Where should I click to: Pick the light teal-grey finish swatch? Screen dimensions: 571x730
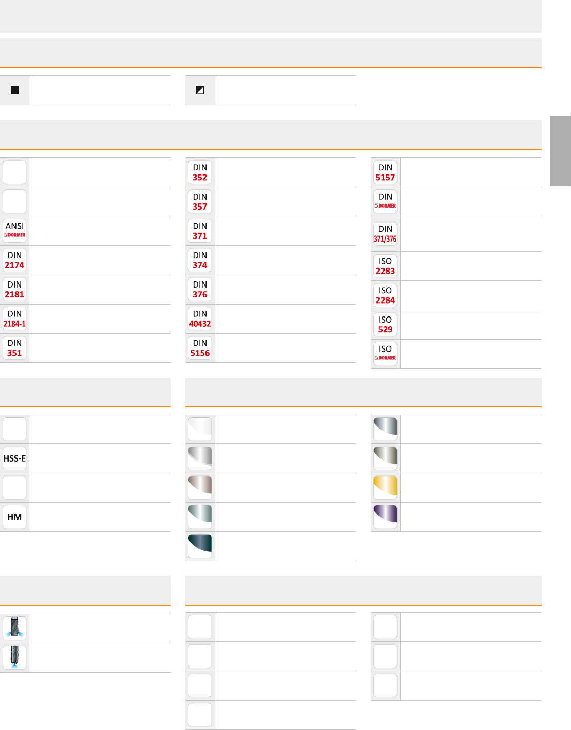[200, 517]
